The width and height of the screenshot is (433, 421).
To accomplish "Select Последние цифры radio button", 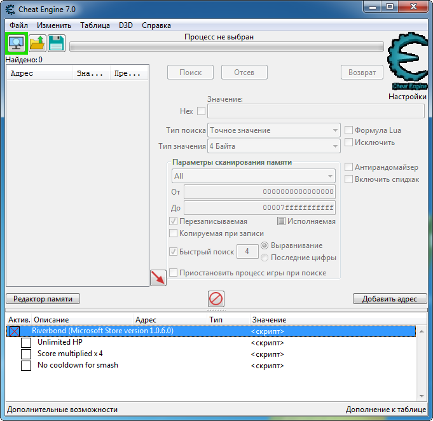I will 265,258.
